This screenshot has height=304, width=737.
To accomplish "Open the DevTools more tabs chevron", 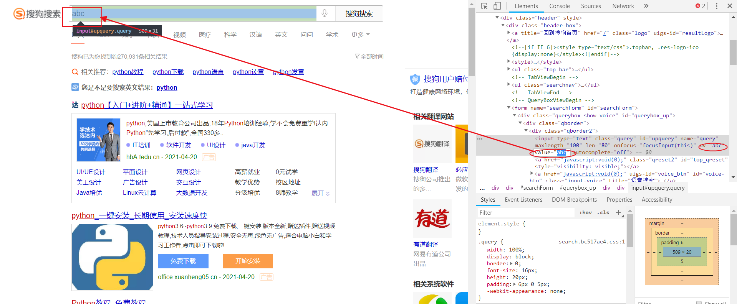I will click(x=646, y=6).
